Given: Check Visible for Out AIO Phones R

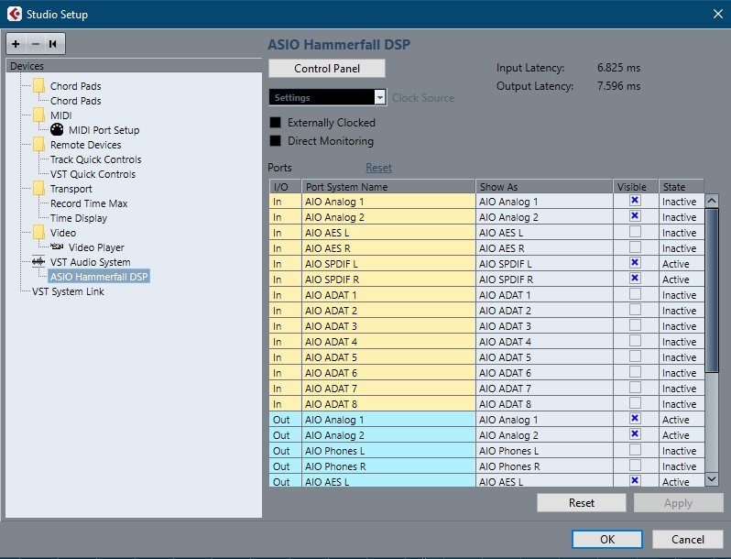Looking at the screenshot, I should click(x=635, y=466).
